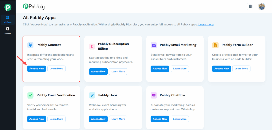Image resolution: width=272 pixels, height=130 pixels.
Task: Click the 'Pabbly Connect' card title
Action: coord(49,45)
